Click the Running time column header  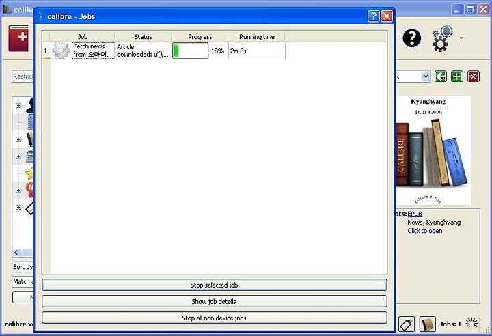pyautogui.click(x=257, y=37)
